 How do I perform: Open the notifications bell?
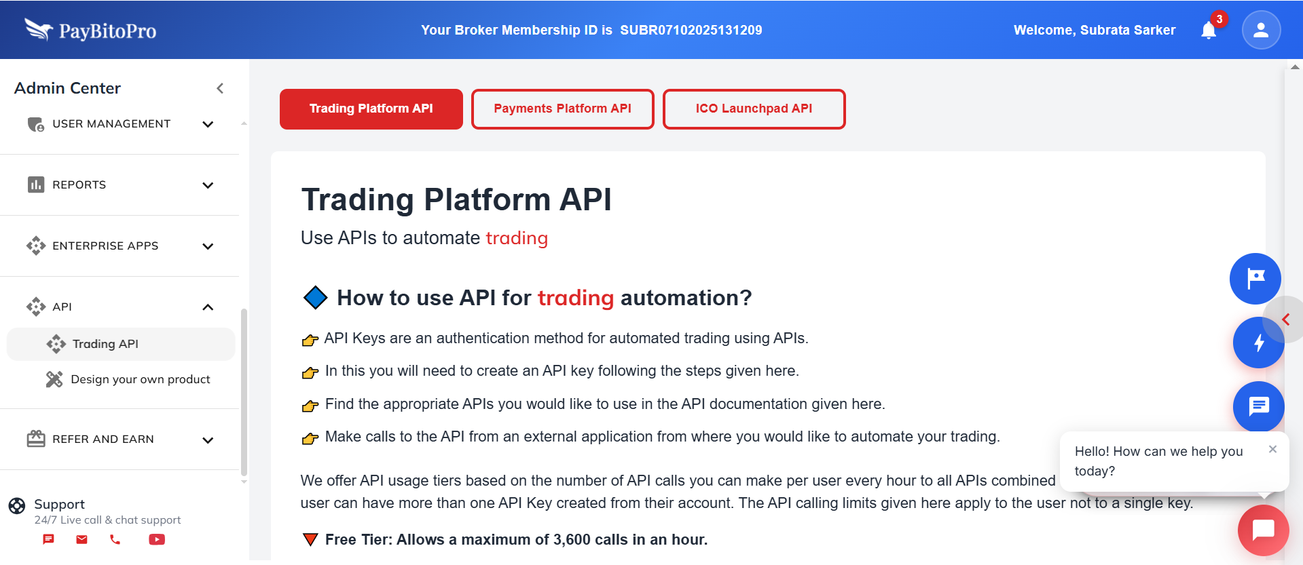(1209, 31)
